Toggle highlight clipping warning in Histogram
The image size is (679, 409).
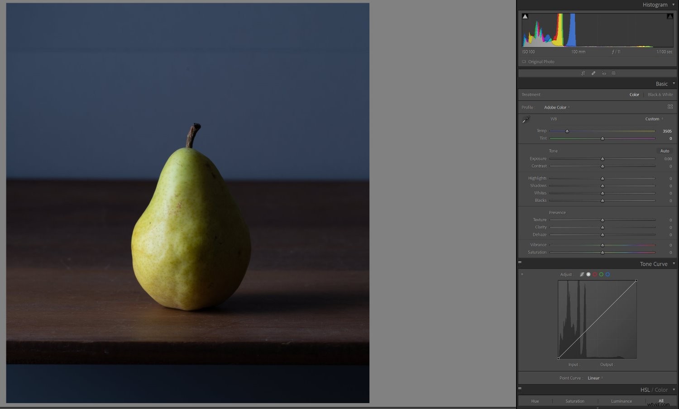[x=670, y=15]
